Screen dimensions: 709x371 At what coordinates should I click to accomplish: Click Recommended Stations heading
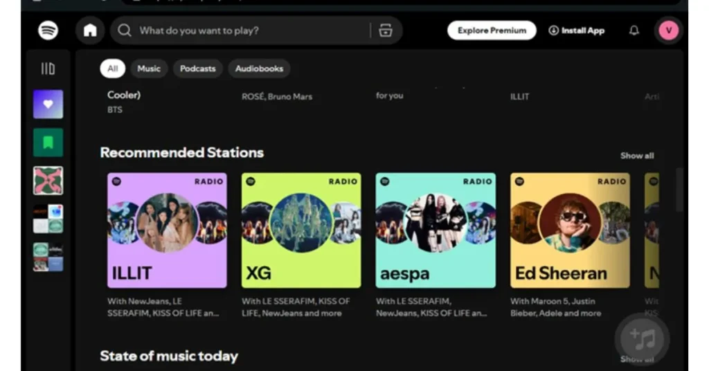pyautogui.click(x=182, y=153)
